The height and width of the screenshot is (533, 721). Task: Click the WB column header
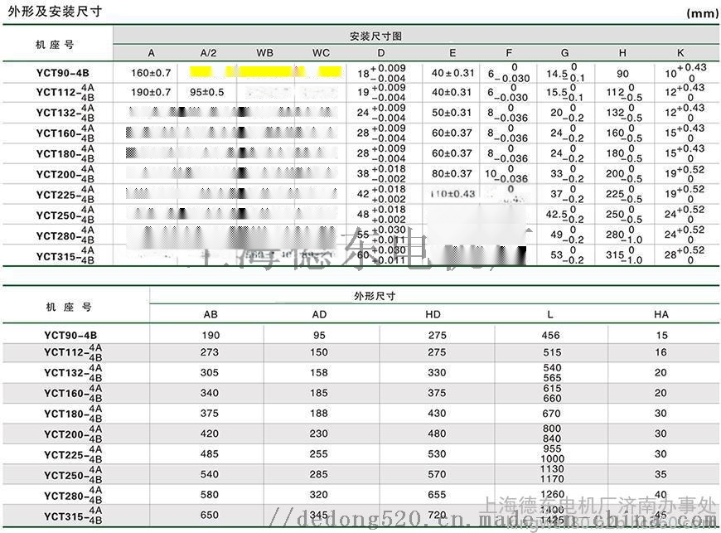(265, 53)
